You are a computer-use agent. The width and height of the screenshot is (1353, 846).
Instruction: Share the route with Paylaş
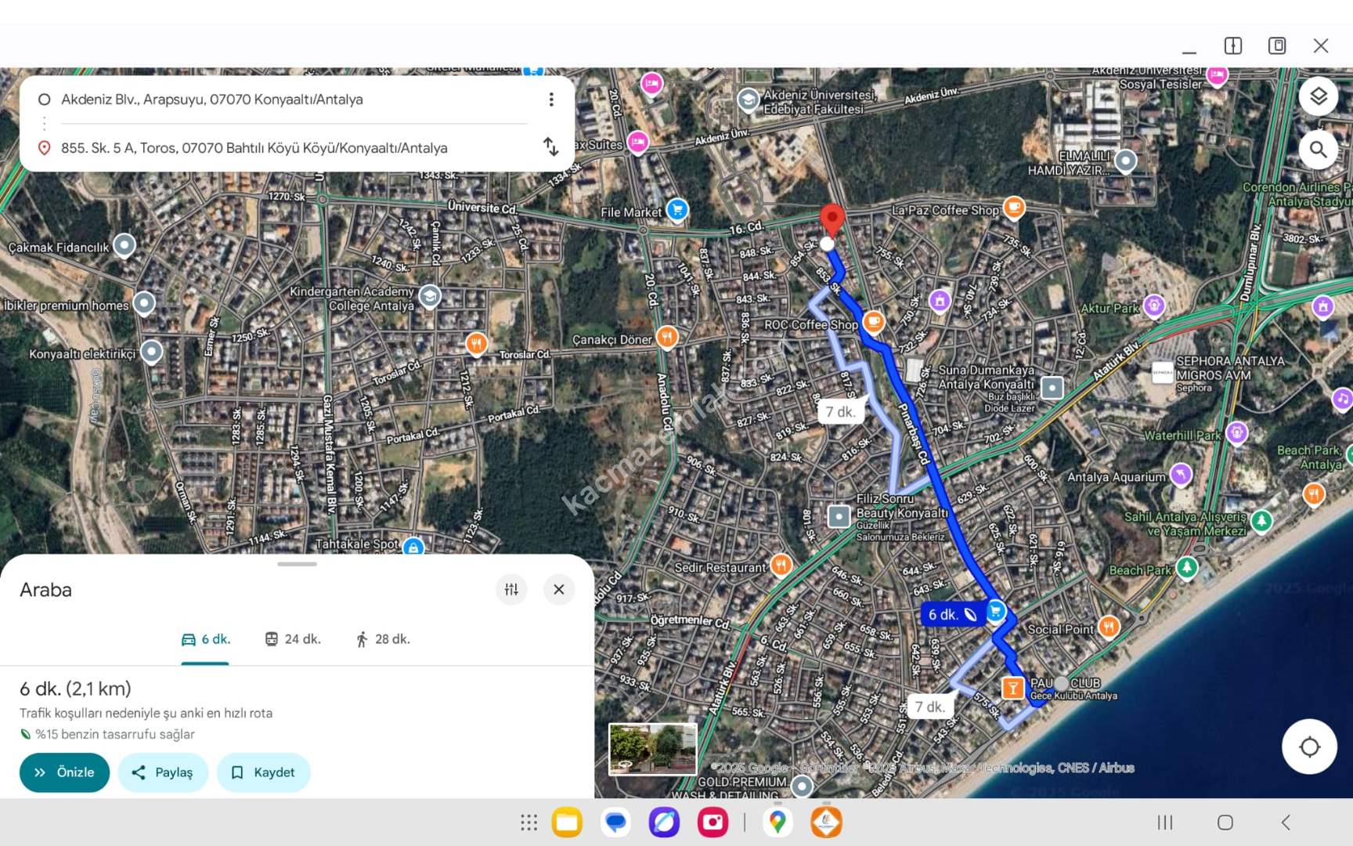coord(162,772)
